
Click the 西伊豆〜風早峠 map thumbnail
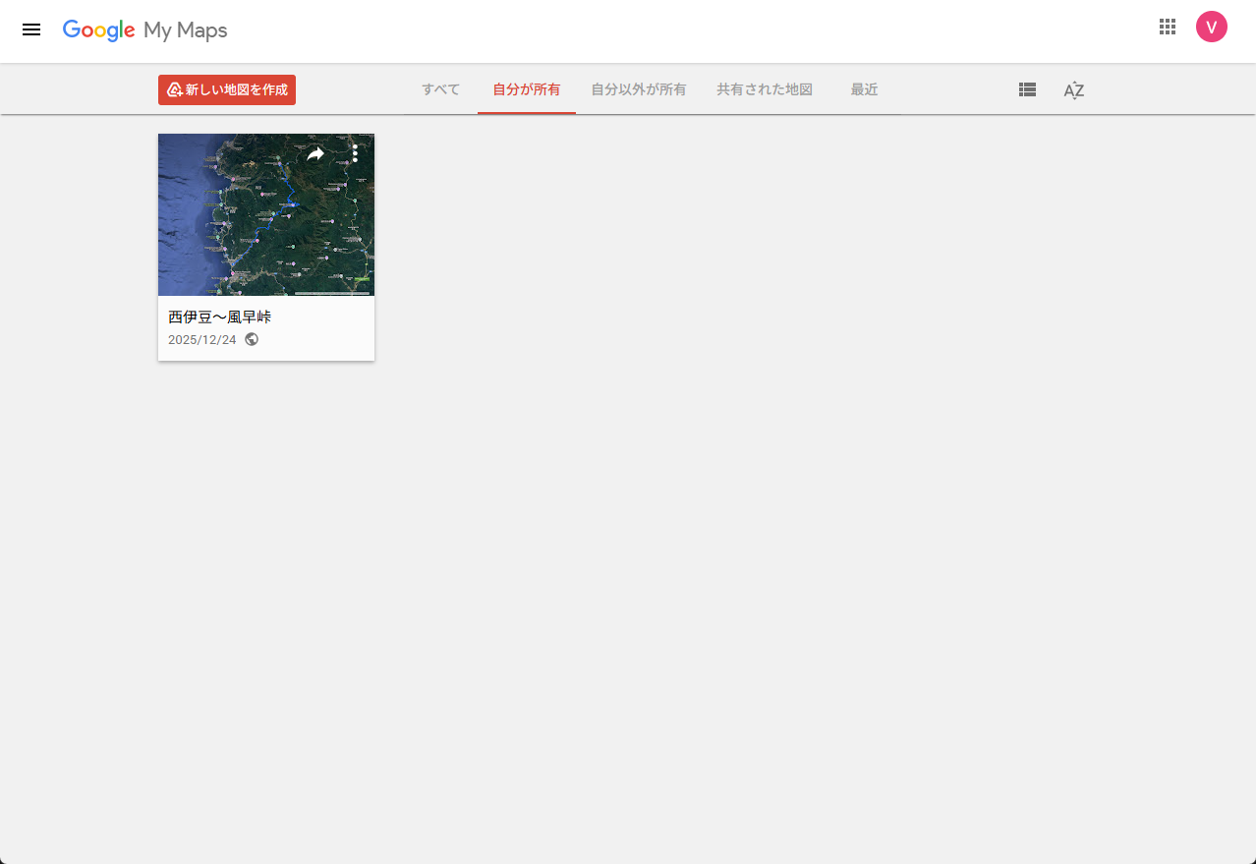point(265,214)
